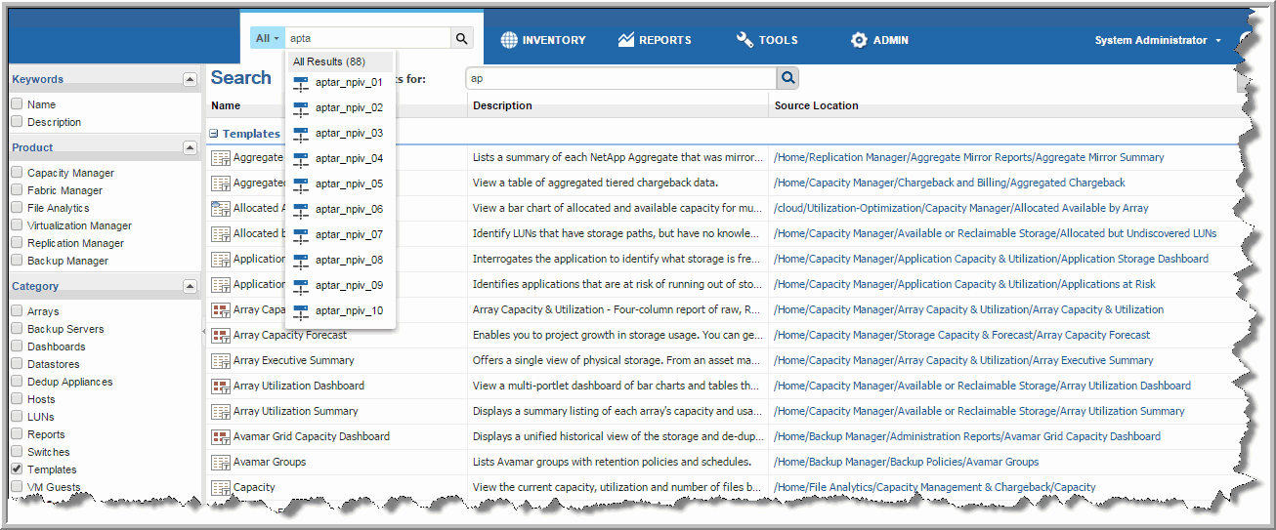Open the Array Utilization Summary source link
This screenshot has height=530, width=1276.
click(979, 411)
